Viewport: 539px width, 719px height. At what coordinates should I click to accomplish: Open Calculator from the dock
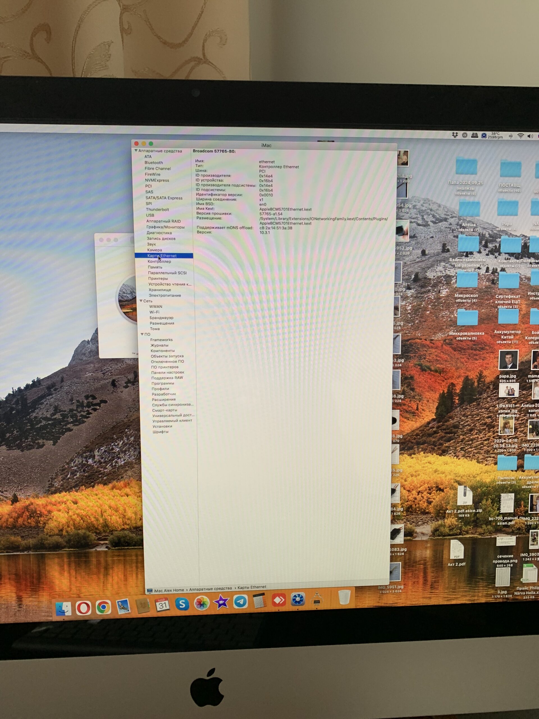tap(259, 601)
